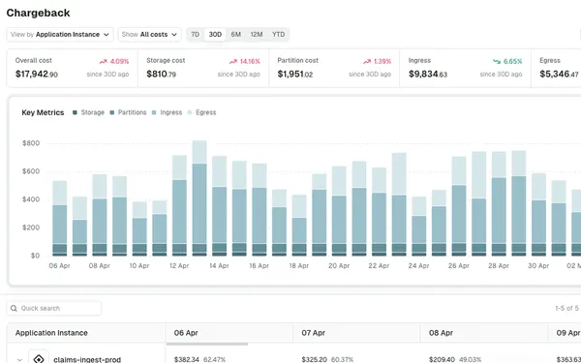Click the Ingress value $9,834.63
The width and height of the screenshot is (581, 363).
tap(428, 75)
